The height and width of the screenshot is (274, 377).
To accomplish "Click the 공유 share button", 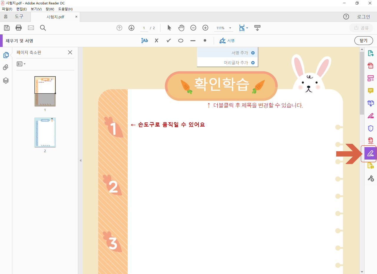I will 361,28.
